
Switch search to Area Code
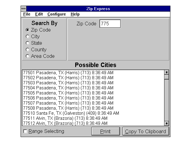coord(28,56)
